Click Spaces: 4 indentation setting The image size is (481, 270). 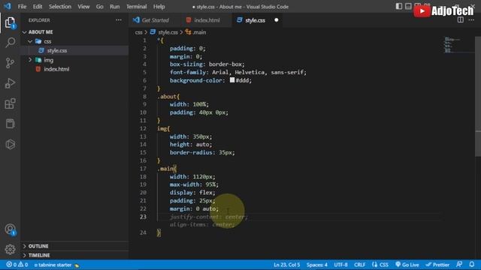click(x=317, y=265)
